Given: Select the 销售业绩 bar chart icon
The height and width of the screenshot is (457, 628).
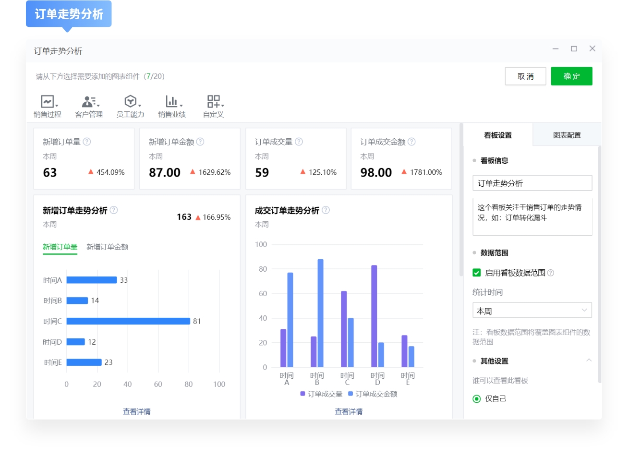Looking at the screenshot, I should click(x=170, y=102).
